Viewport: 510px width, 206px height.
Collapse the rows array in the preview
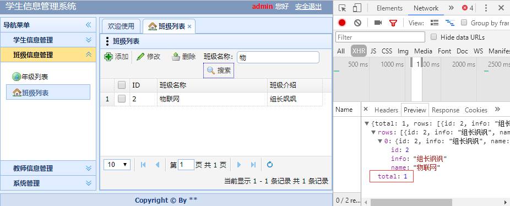[374, 132]
